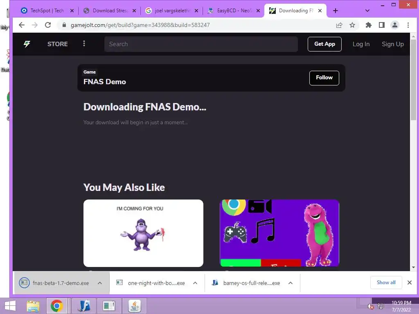The image size is (419, 314).
Task: Show all downloads
Action: pyautogui.click(x=386, y=283)
